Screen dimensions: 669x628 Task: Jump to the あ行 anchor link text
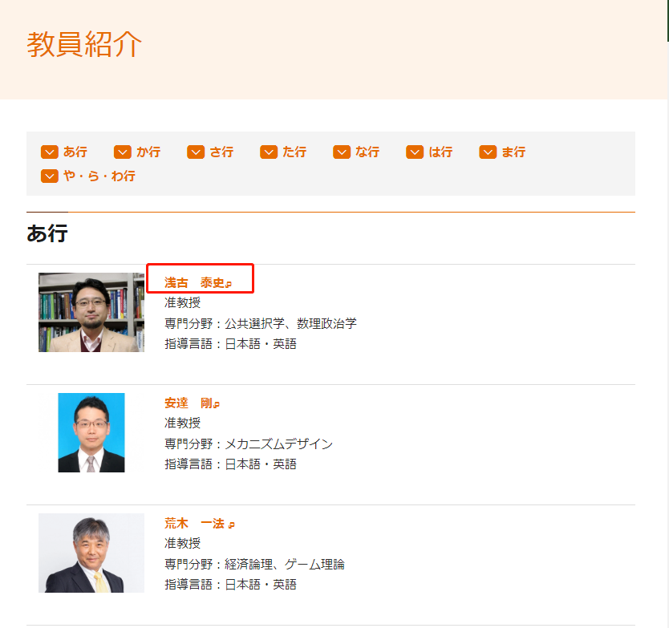pos(75,152)
